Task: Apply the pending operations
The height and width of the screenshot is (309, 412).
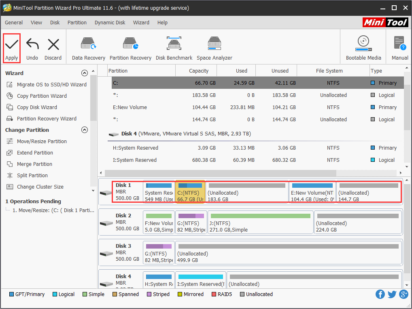Action: tap(12, 48)
